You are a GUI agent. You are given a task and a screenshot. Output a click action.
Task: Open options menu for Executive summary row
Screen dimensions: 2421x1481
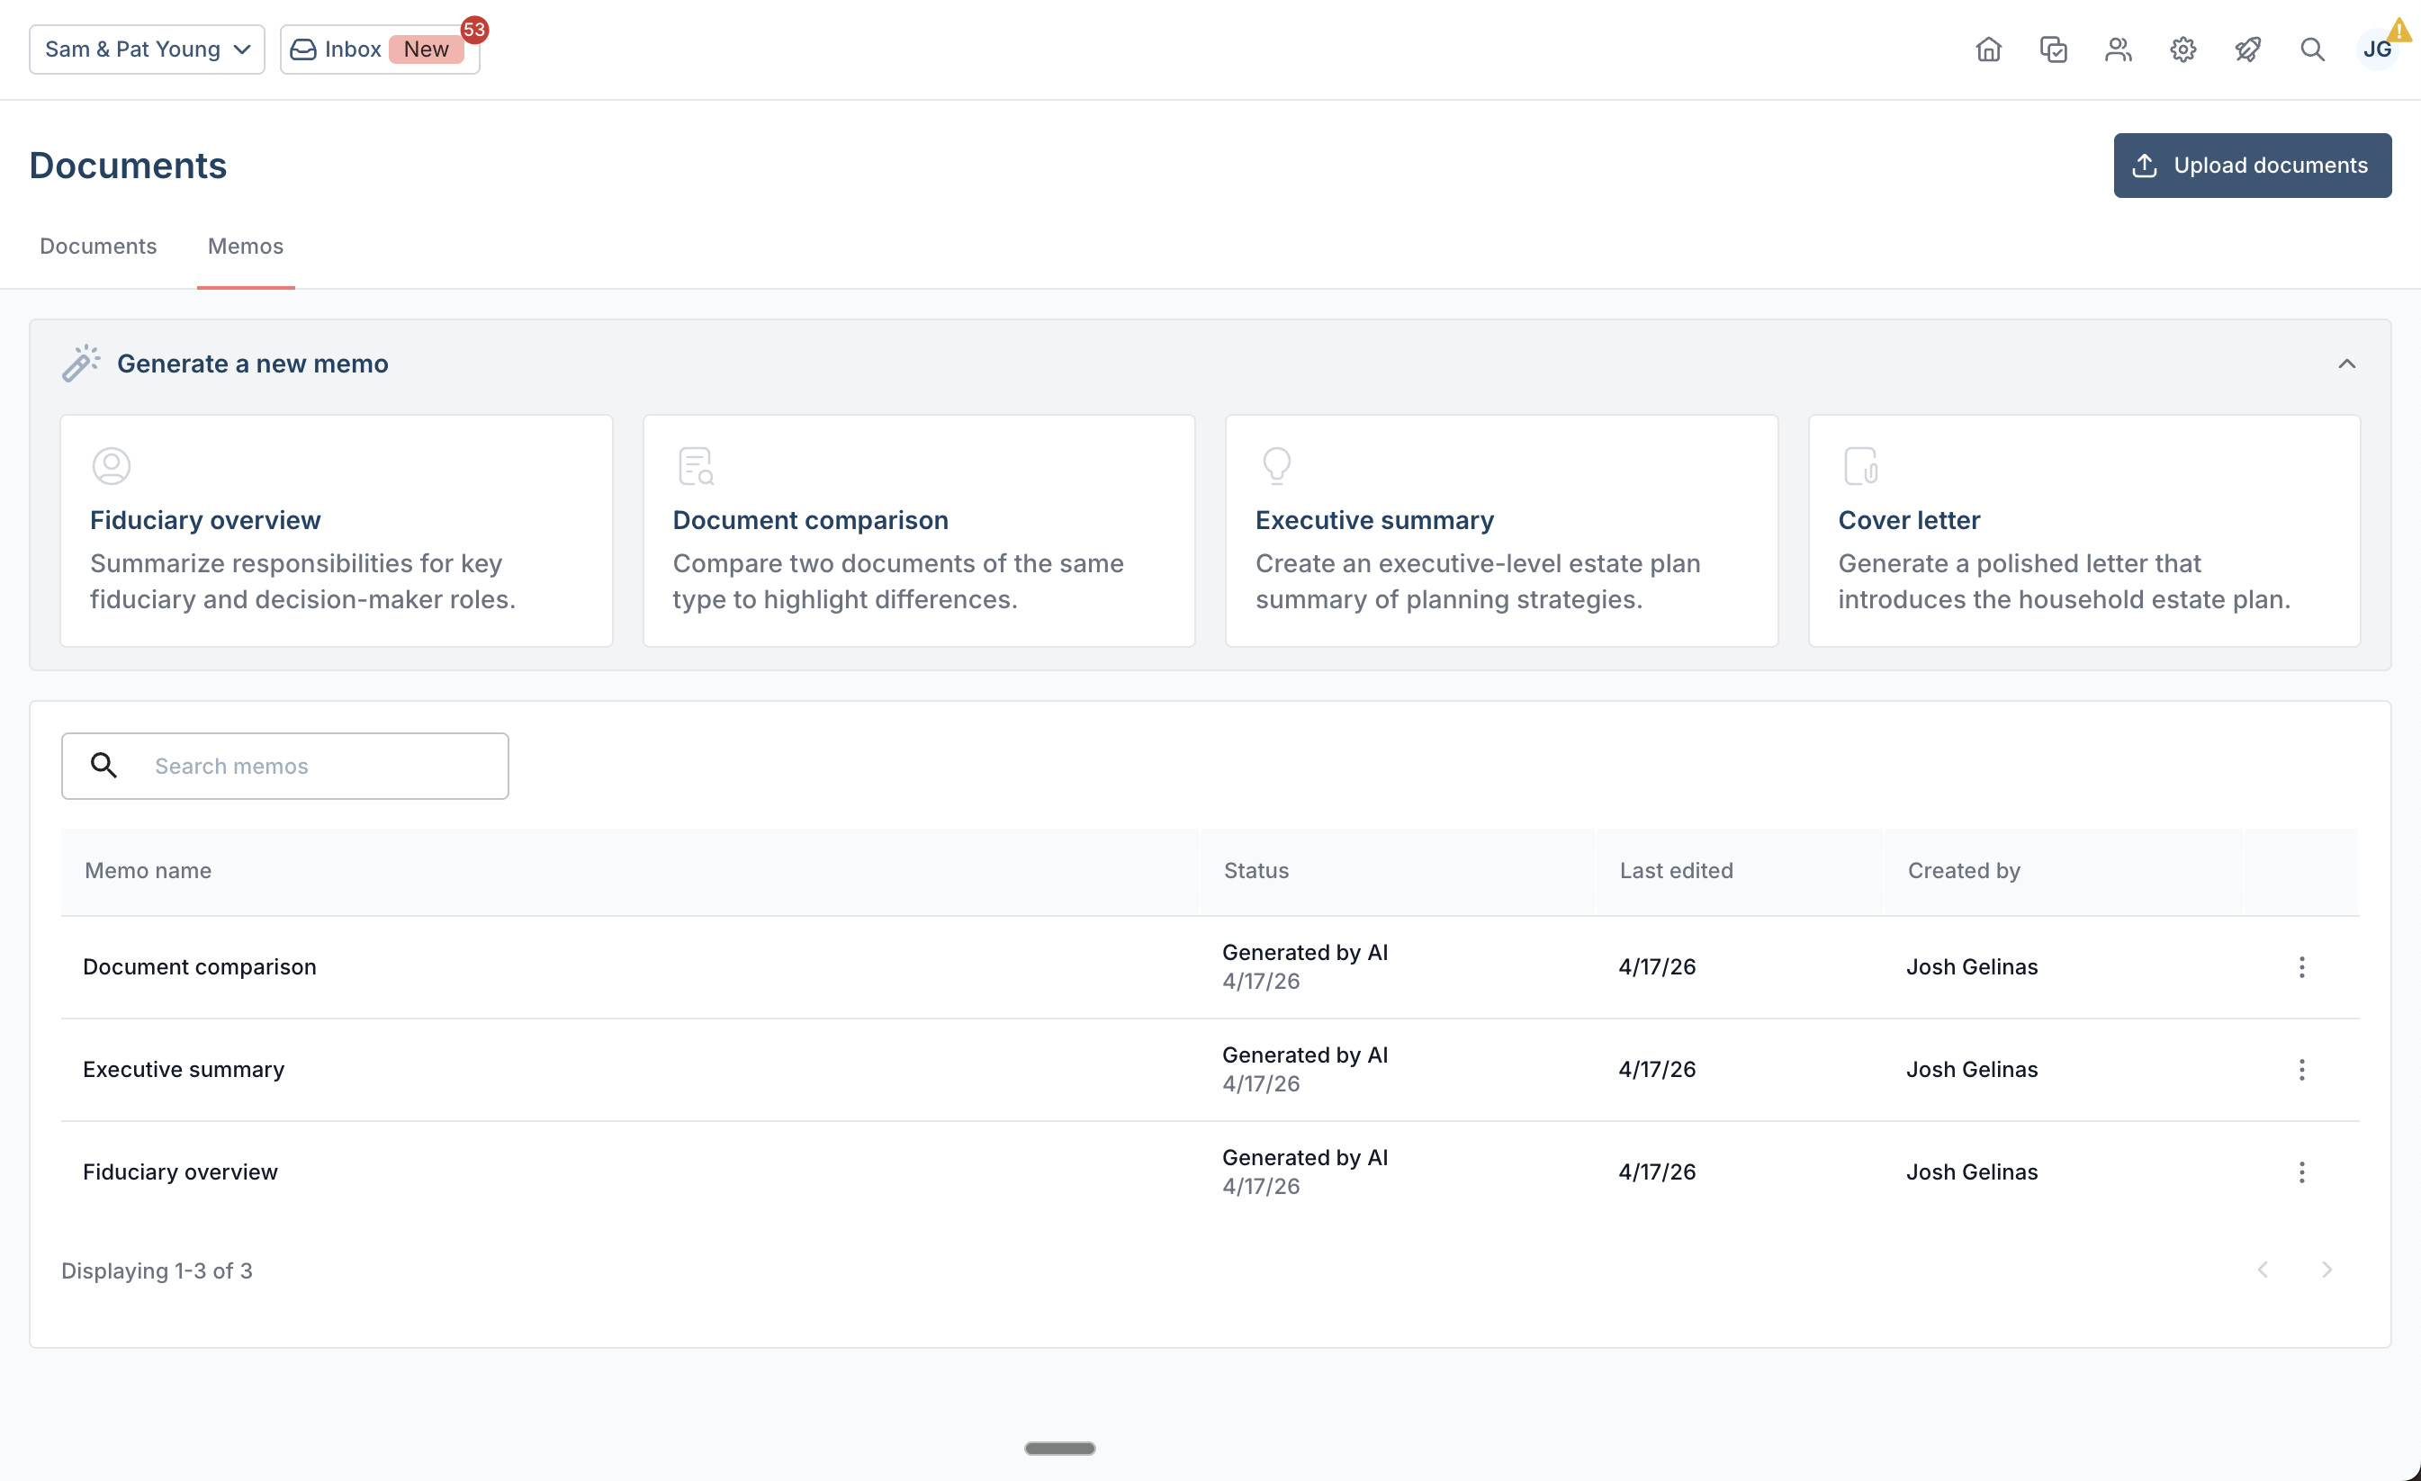click(2302, 1070)
